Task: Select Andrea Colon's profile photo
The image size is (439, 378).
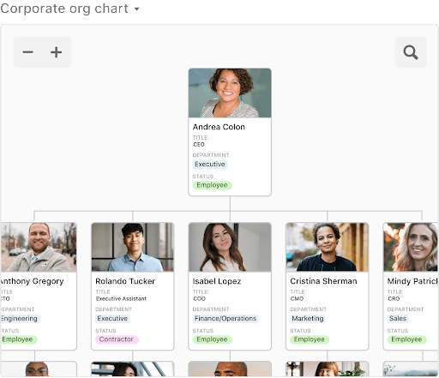Action: pyautogui.click(x=230, y=93)
